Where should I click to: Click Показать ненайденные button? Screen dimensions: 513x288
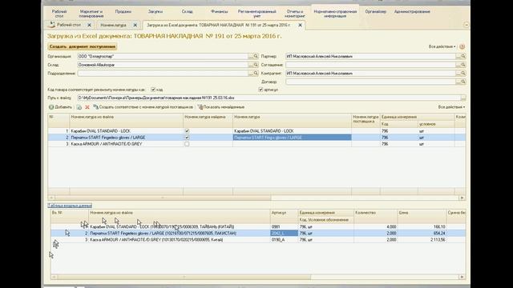pyautogui.click(x=221, y=107)
